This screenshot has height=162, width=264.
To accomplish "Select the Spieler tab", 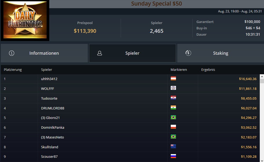I will coord(133,53).
